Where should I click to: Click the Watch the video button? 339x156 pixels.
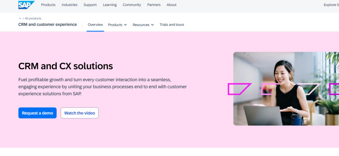(x=79, y=113)
